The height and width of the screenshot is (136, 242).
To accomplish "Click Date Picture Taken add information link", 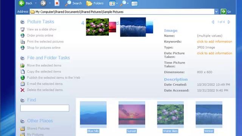I will click(x=214, y=53).
